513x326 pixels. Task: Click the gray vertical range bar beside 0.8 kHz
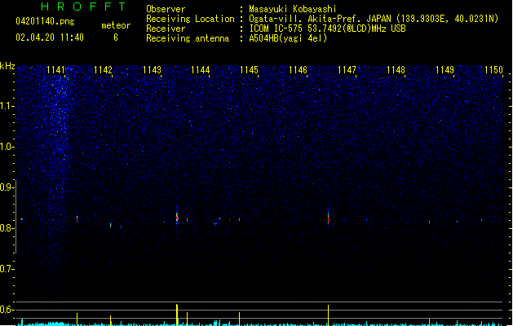16,216
